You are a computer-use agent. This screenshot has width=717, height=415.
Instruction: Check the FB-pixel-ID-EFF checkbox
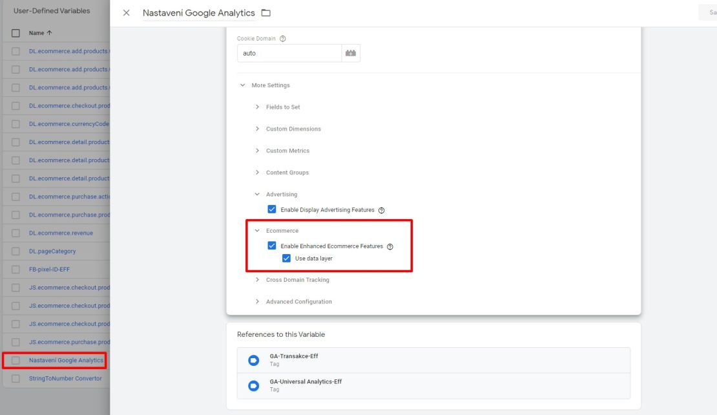tap(16, 270)
